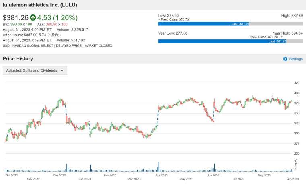This screenshot has height=184, width=306.
Task: Click the 400 price axis label
Action: pos(297,93)
